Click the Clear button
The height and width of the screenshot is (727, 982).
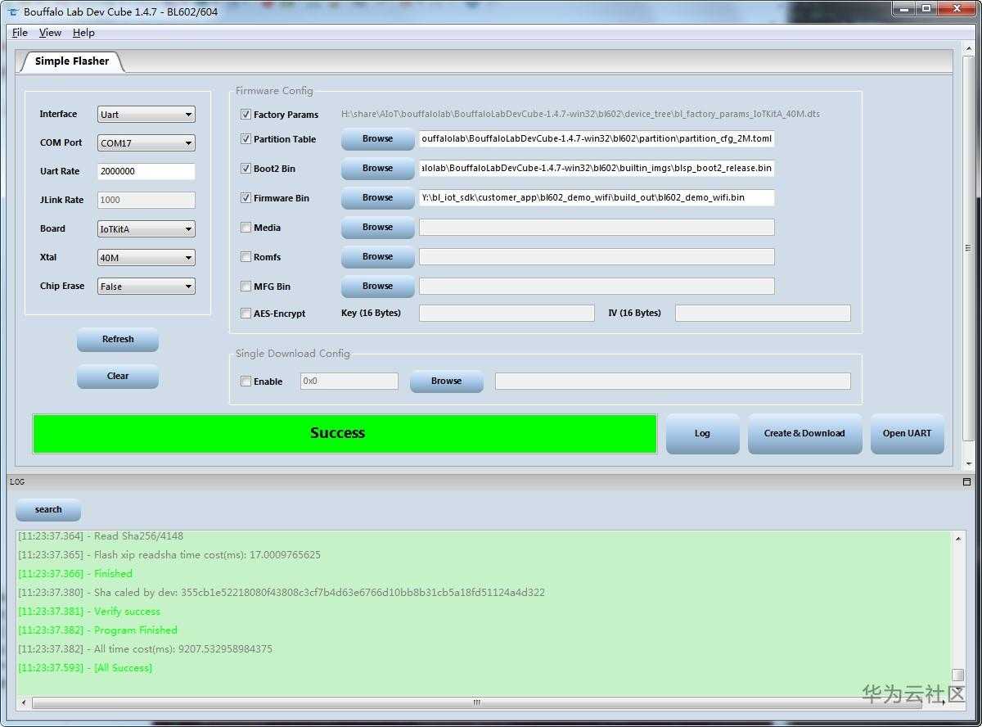click(118, 377)
